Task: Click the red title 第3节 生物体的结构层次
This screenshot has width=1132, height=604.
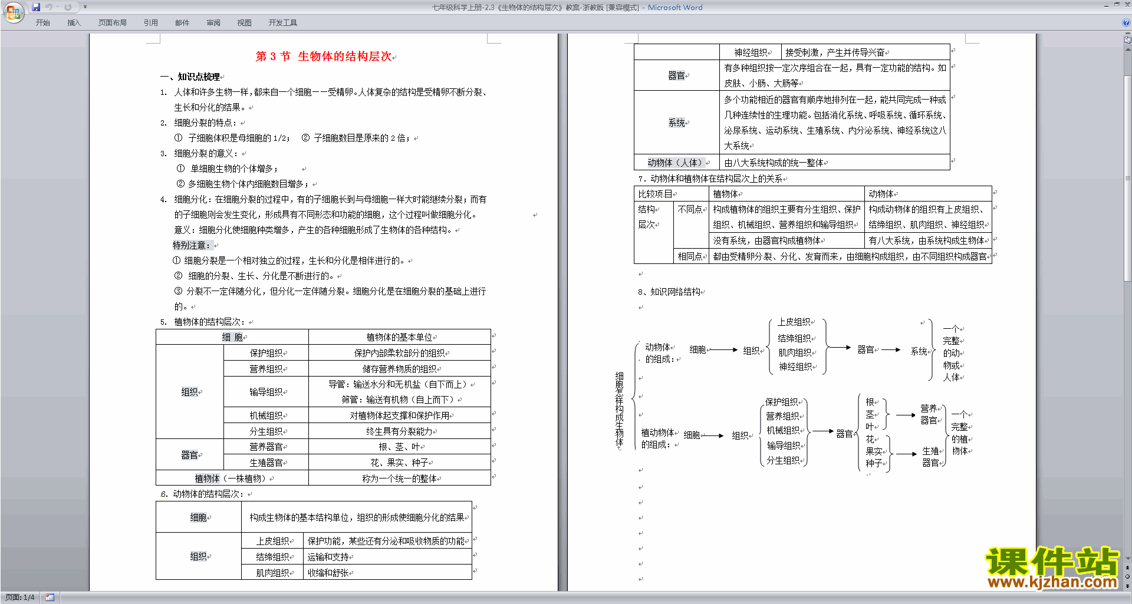Action: click(324, 57)
